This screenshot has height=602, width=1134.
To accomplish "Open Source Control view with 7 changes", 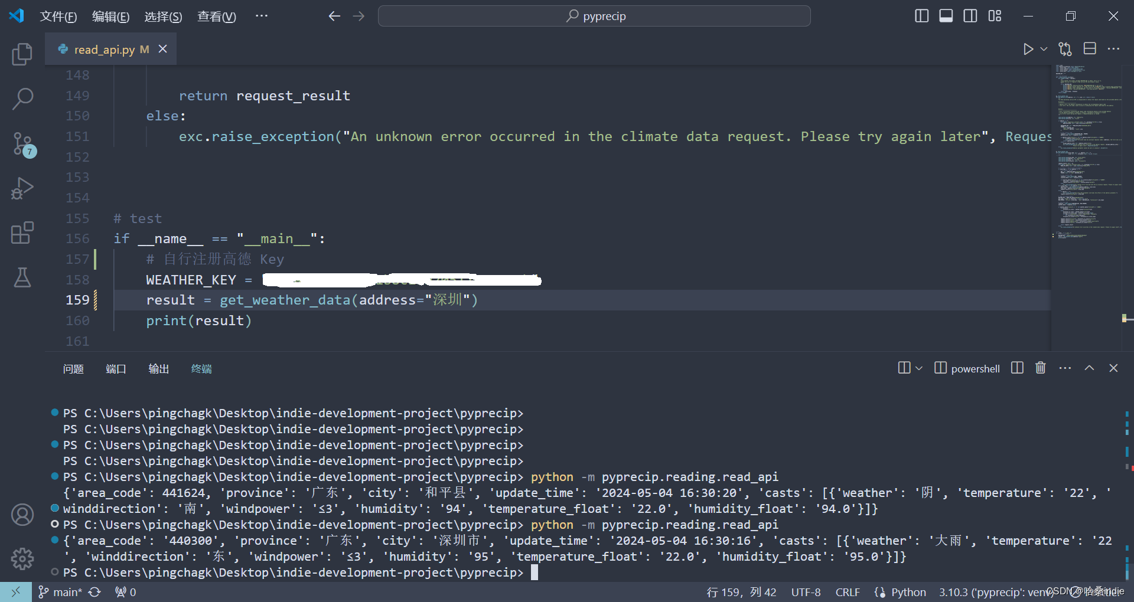I will click(x=24, y=145).
